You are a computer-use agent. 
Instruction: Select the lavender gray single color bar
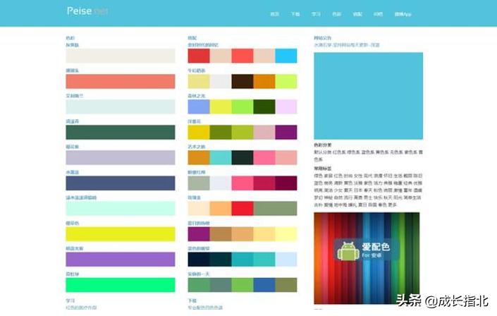121,158
